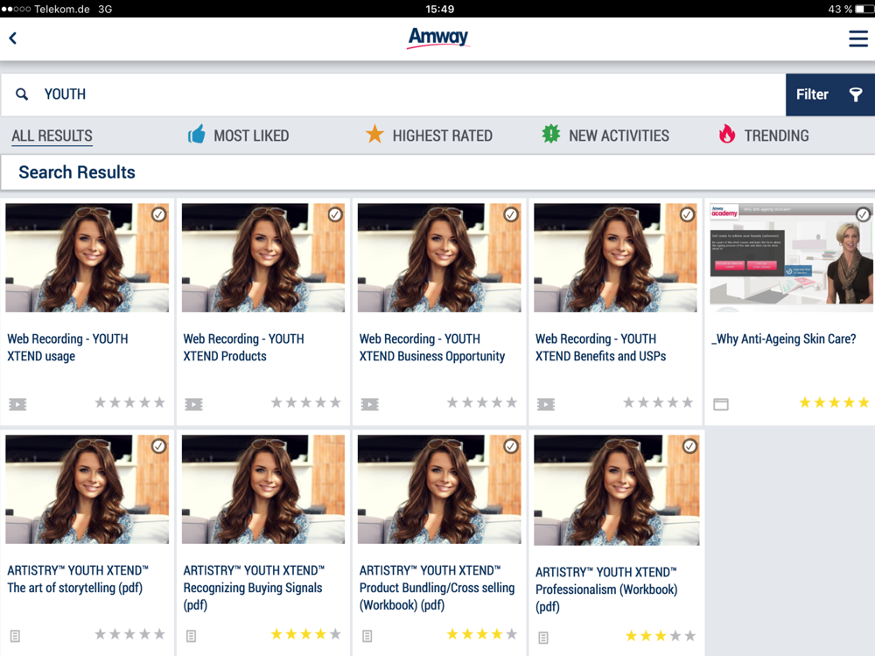
Task: Click window icon on Why Anti-Ageing card
Action: (721, 404)
